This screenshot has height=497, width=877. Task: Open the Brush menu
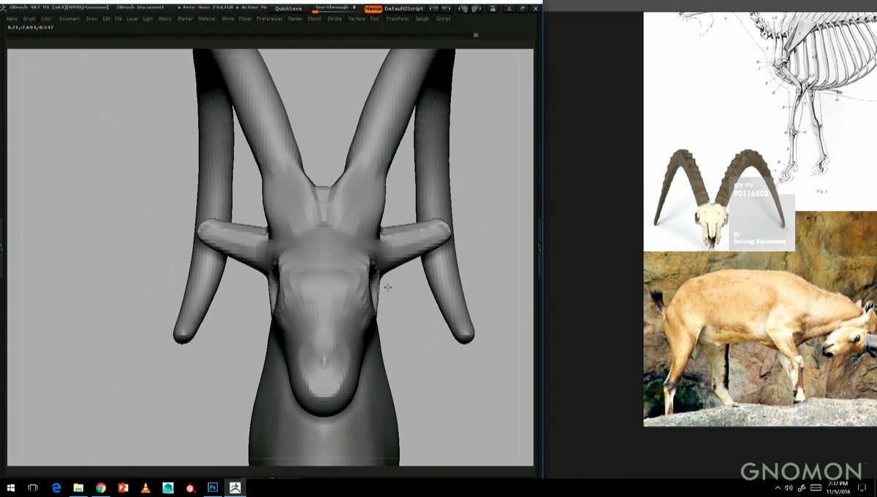point(28,19)
